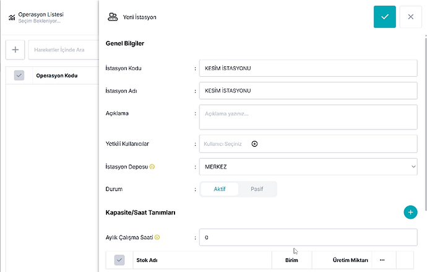Close the Yeni İstasyon panel
The width and height of the screenshot is (427, 272).
tap(411, 17)
